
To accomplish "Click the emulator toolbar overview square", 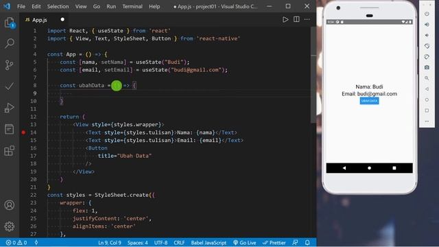I will click(x=427, y=110).
